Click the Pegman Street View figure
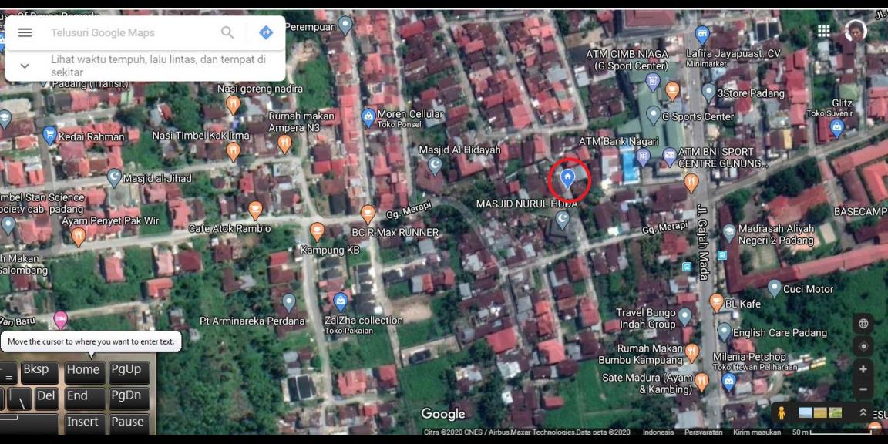888x444 pixels. coord(781,412)
